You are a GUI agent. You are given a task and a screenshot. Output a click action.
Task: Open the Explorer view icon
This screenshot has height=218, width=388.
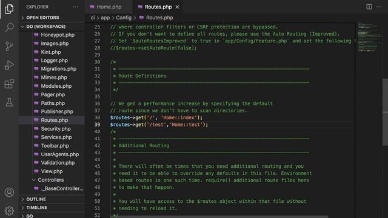(9, 9)
